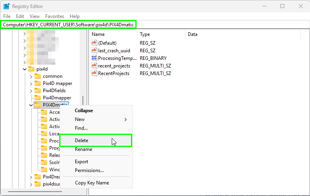Select the last_crash_uuid value name

114,51
